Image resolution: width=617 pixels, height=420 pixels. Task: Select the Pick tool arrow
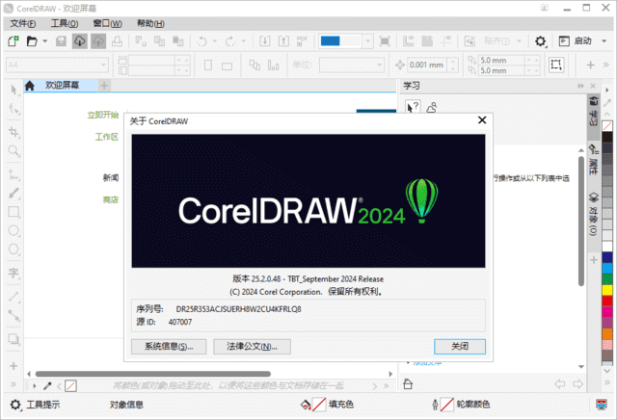point(13,90)
